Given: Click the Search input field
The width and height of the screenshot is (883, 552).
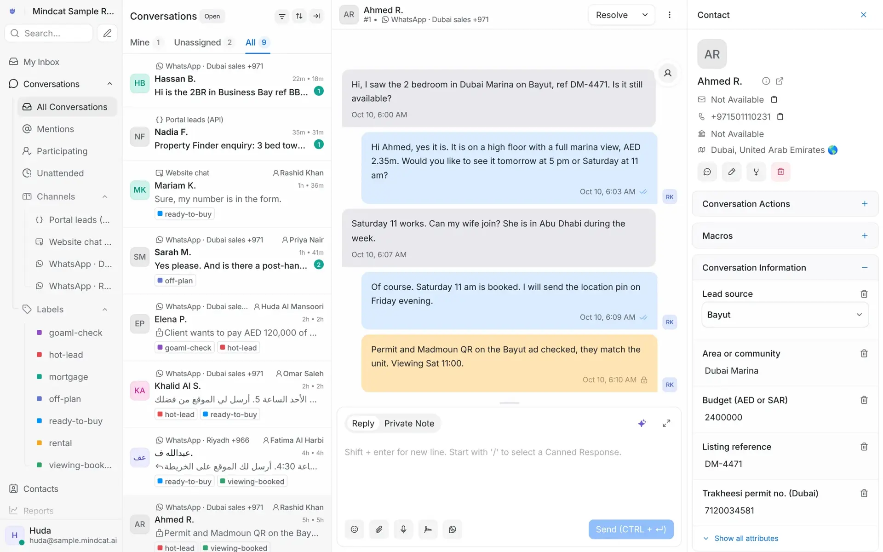Looking at the screenshot, I should click(x=49, y=33).
